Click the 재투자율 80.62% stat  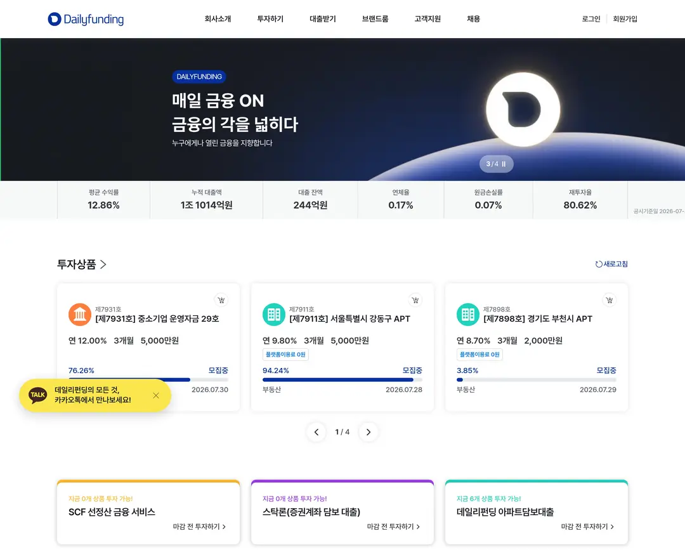coord(580,200)
